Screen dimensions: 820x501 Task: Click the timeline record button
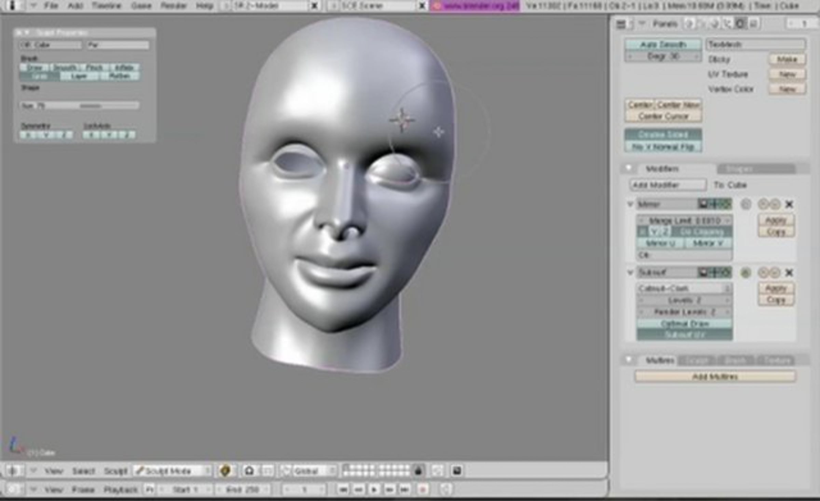click(423, 489)
